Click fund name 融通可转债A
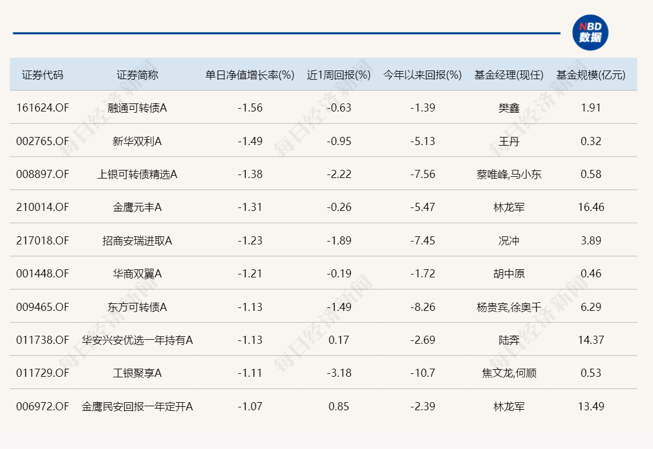The width and height of the screenshot is (653, 449). (137, 108)
